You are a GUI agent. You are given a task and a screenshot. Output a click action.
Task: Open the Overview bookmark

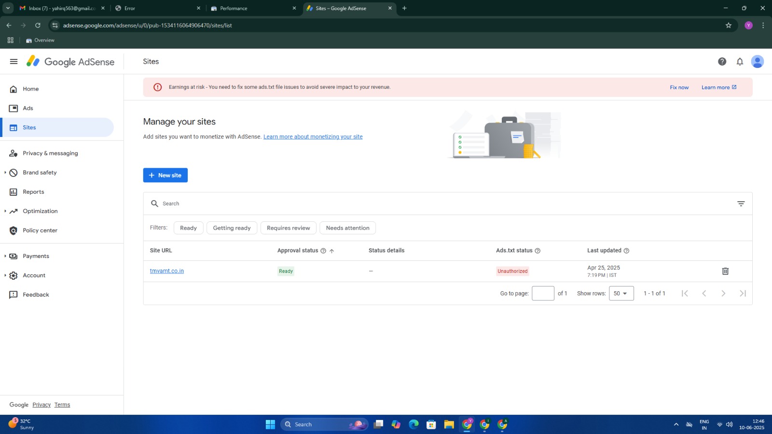40,40
